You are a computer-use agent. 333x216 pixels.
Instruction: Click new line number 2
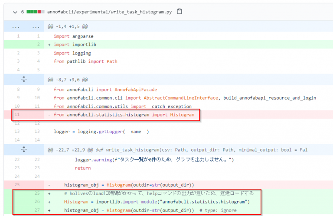tap(38, 45)
